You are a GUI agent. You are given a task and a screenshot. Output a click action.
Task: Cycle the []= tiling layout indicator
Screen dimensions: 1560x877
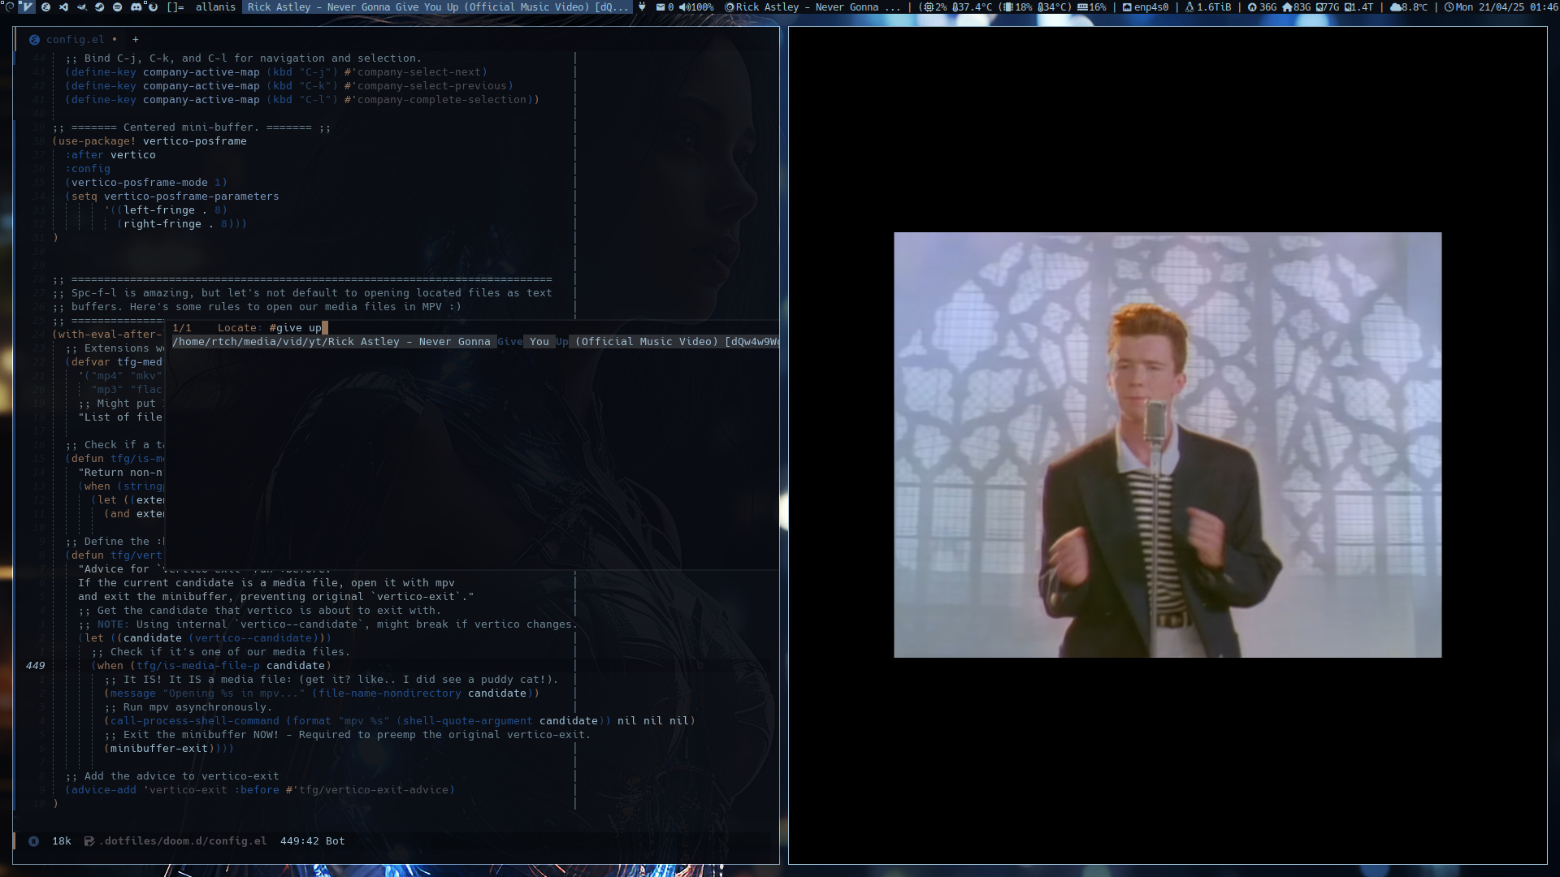175,7
